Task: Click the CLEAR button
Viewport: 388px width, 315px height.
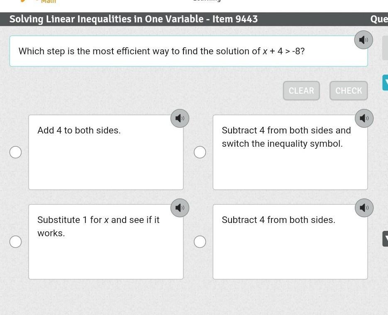Action: (301, 91)
